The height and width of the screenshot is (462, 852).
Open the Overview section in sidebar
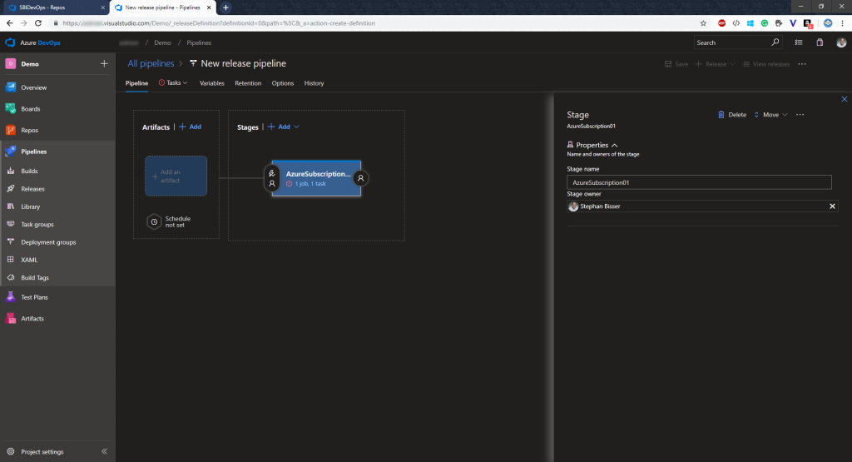(33, 87)
